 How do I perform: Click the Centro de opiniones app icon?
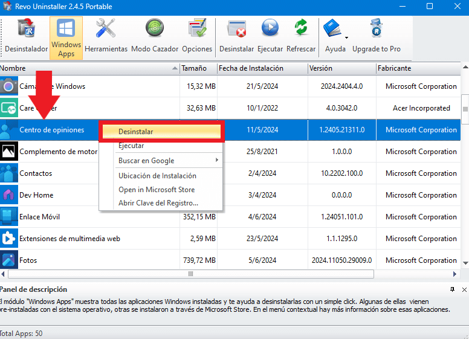9,130
